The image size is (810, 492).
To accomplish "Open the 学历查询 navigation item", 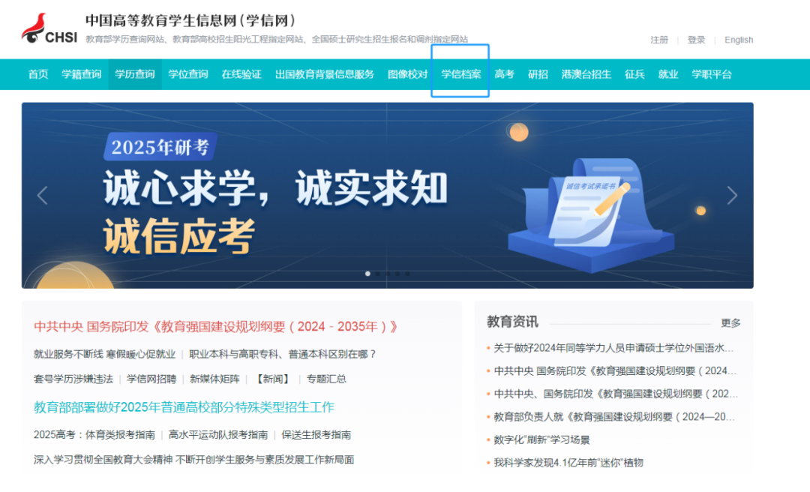I will 135,74.
